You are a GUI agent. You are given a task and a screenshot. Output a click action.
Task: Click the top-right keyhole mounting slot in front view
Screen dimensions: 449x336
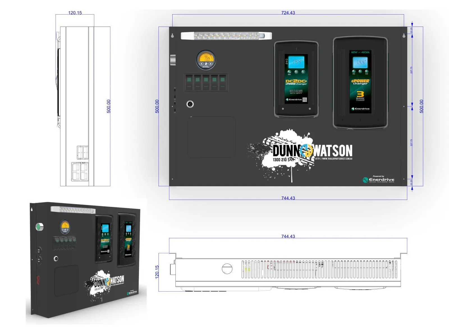click(404, 35)
